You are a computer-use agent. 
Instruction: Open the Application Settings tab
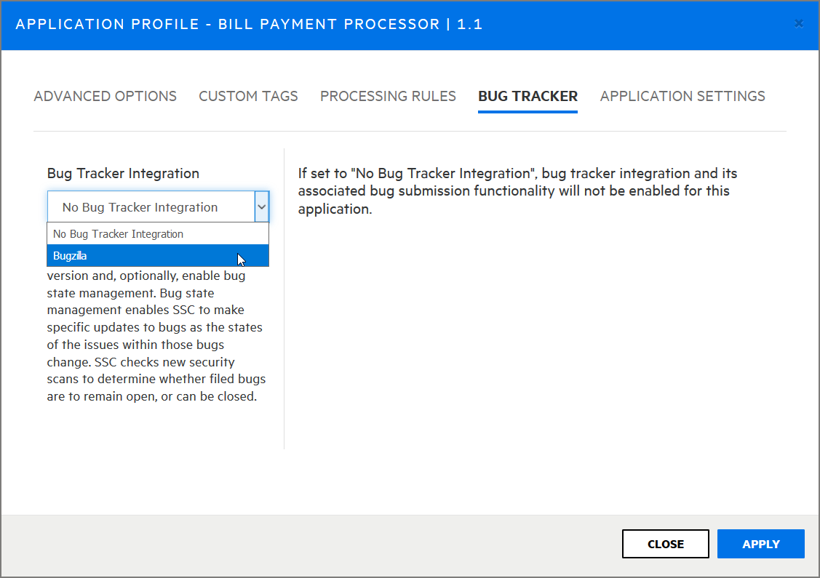682,96
